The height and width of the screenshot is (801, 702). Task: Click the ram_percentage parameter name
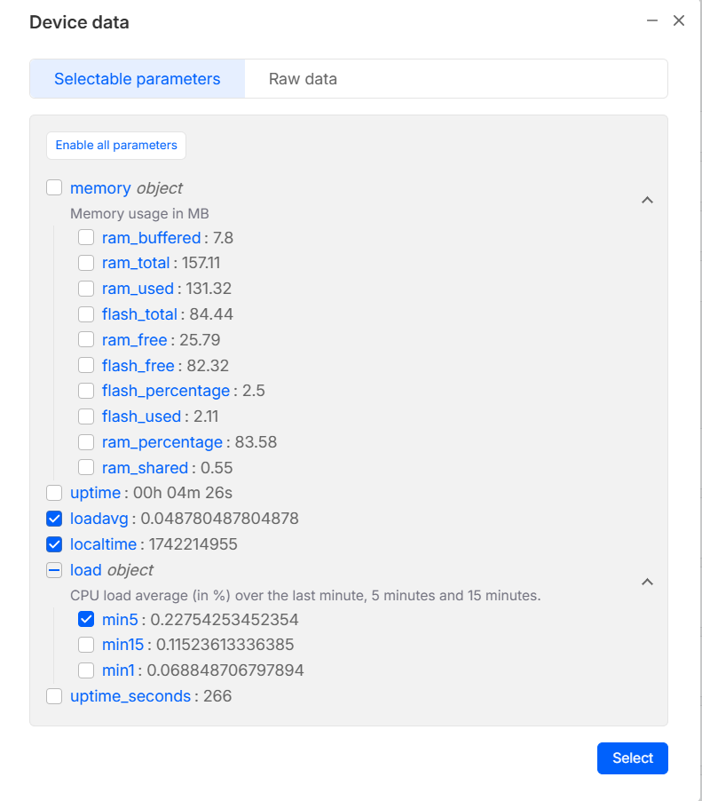pyautogui.click(x=162, y=442)
